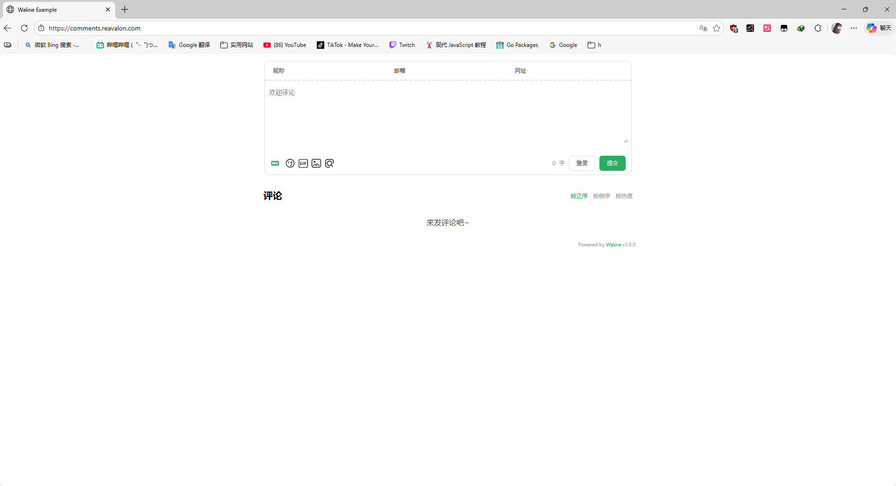Open the browser settings ellipsis menu
The width and height of the screenshot is (896, 486).
pyautogui.click(x=854, y=28)
